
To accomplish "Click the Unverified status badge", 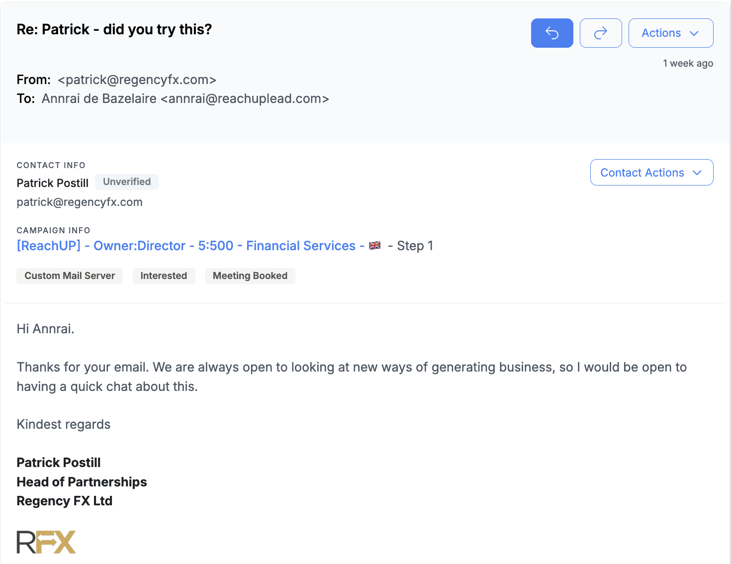I will point(127,182).
